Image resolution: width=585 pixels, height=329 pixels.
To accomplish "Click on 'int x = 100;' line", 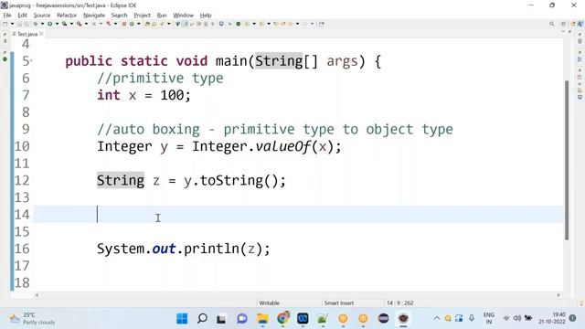I will (x=144, y=95).
